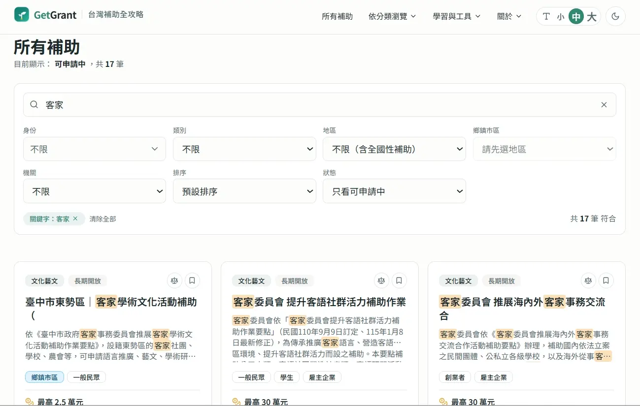Compare icon on 臺中市東勢區 card
Viewport: 640px width, 406px height.
pos(174,281)
